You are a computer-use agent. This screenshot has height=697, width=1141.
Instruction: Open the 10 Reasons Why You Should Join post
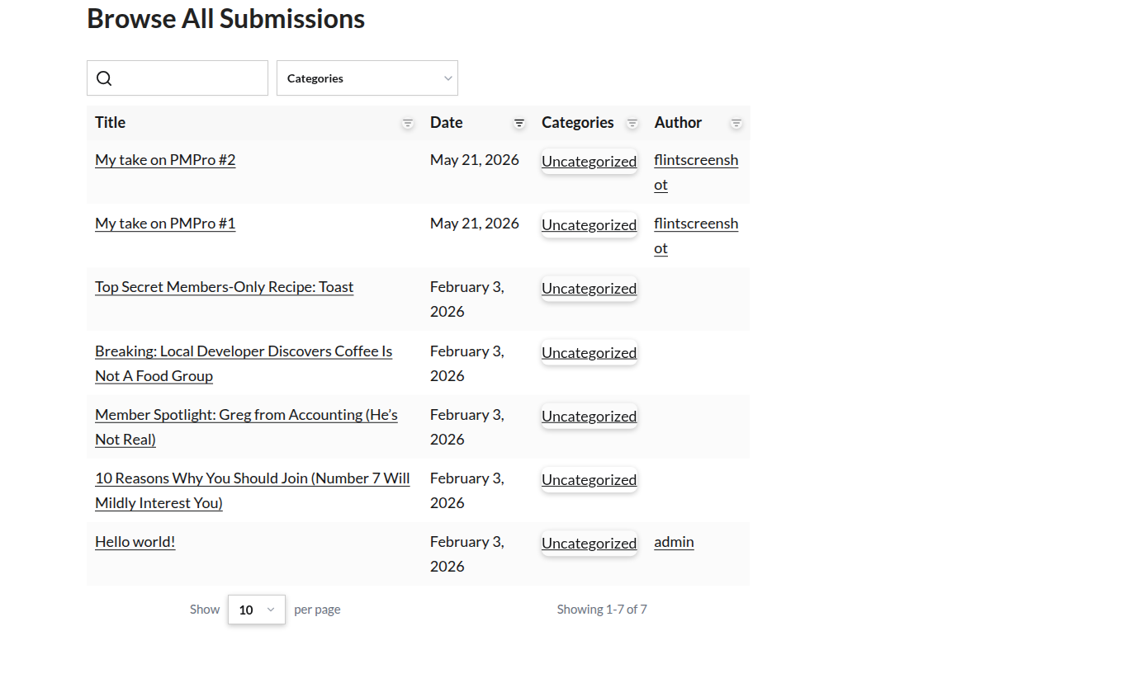[x=253, y=491]
